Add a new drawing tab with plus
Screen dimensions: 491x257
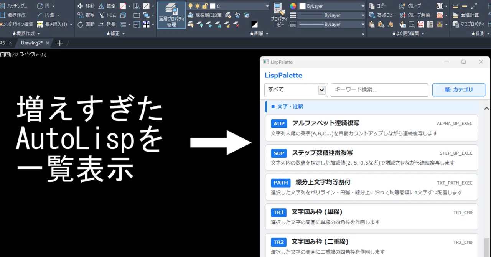coord(59,43)
